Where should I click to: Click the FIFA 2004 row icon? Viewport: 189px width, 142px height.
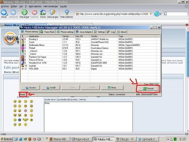click(x=23, y=69)
